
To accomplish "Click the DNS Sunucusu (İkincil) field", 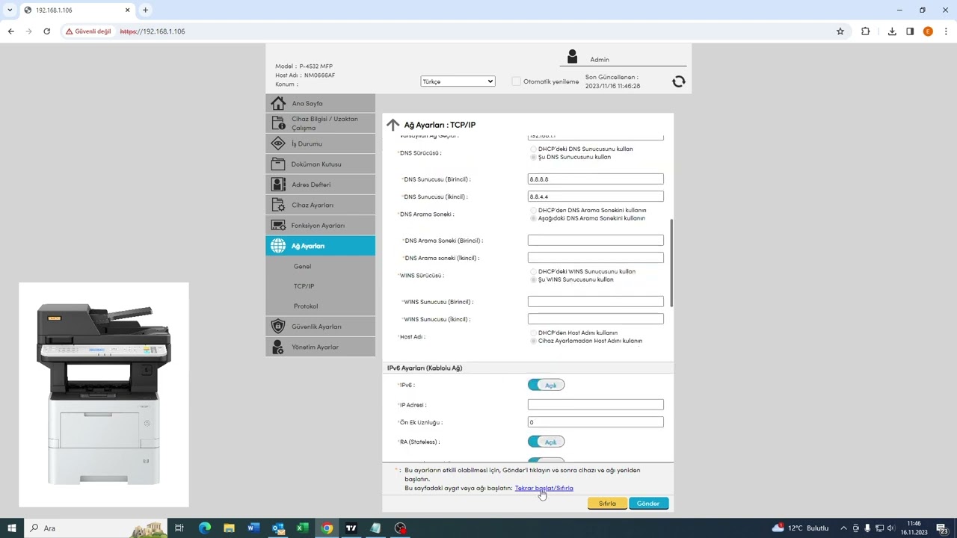I will (x=595, y=197).
